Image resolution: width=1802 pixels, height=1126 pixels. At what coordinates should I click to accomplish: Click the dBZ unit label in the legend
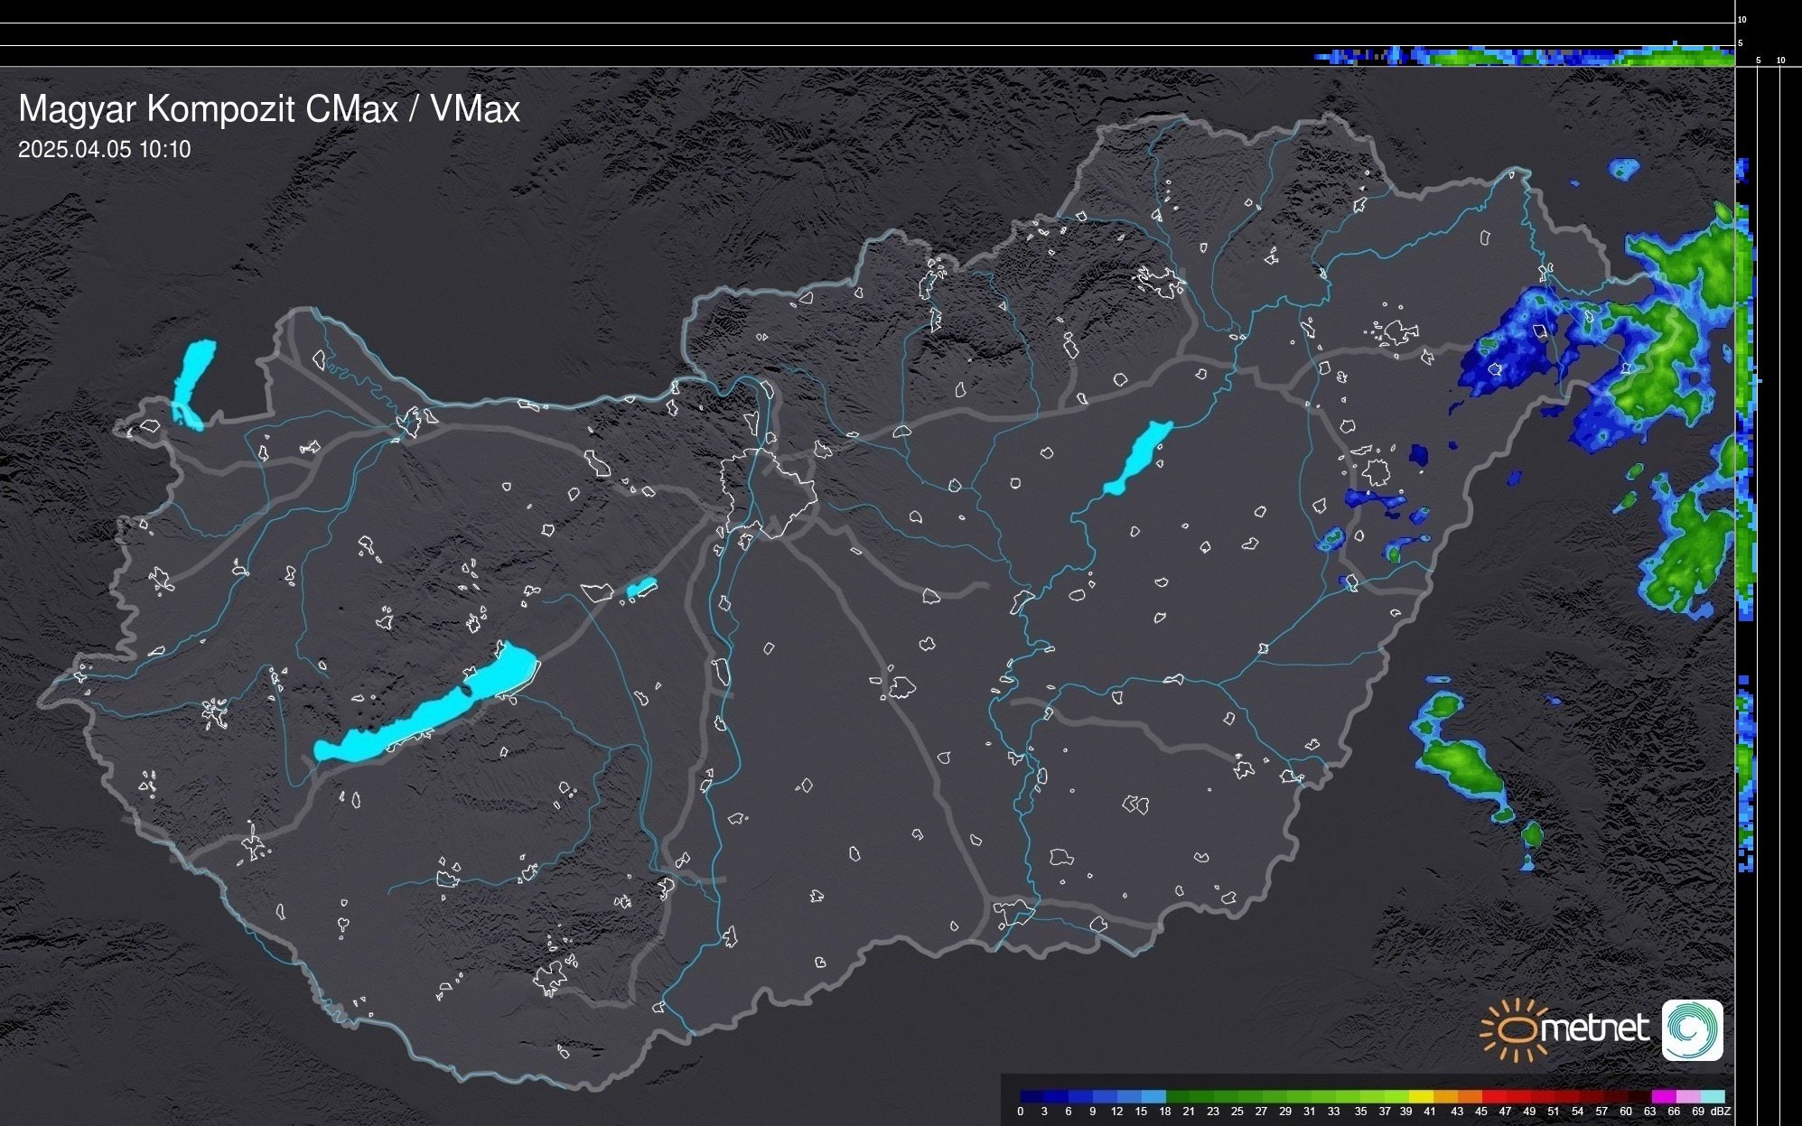(1721, 1112)
